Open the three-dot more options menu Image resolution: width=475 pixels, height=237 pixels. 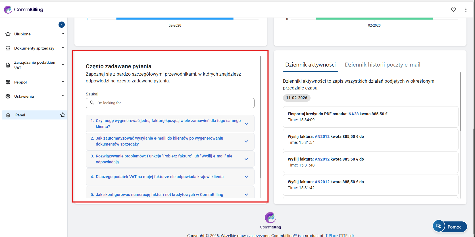(466, 10)
